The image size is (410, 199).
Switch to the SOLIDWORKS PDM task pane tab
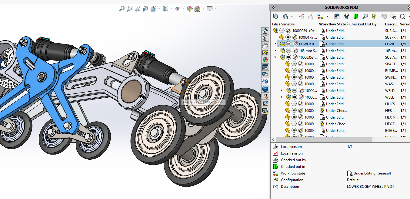pyautogui.click(x=265, y=89)
